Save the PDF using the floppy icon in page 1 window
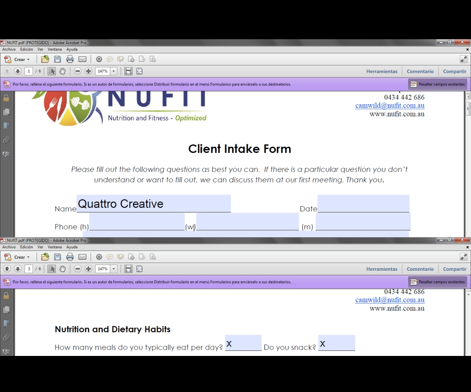 click(58, 60)
